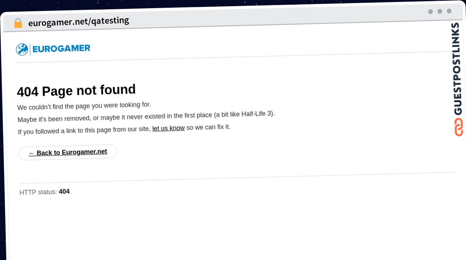Viewport: 466px width, 260px height.
Task: Click the 'HTTP status: 404' text
Action: [x=45, y=192]
